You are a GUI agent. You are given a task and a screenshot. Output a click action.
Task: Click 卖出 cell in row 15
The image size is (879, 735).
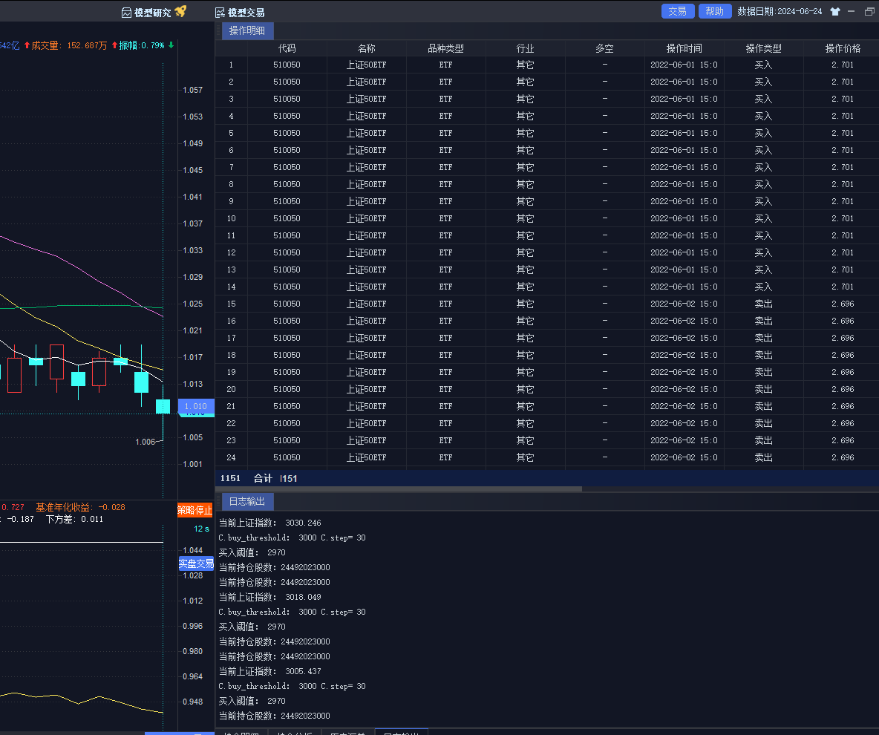(763, 304)
